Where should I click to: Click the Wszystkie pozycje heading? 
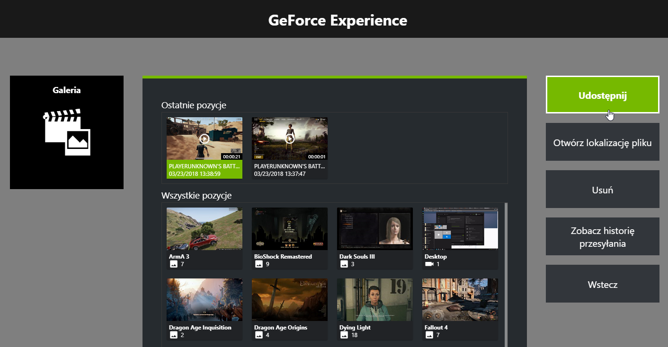196,195
